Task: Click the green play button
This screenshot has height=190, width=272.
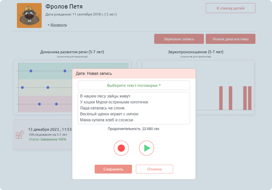Action: (x=147, y=148)
